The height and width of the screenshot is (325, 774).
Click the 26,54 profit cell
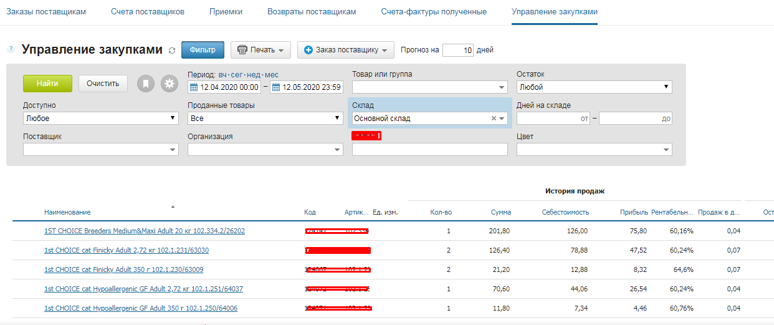click(638, 289)
